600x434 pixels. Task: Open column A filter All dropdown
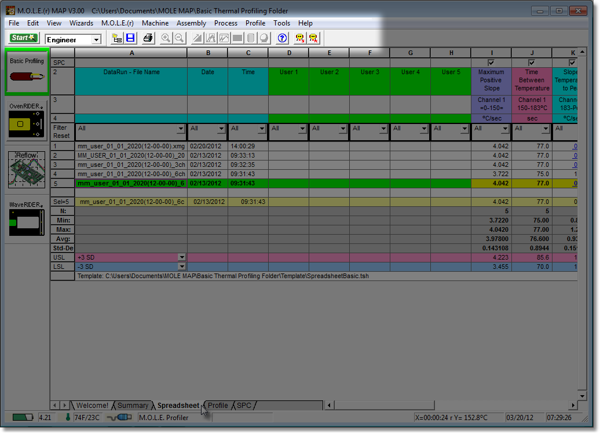(181, 129)
